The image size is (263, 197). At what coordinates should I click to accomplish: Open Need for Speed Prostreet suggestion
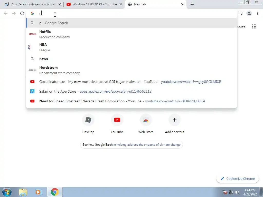131,101
